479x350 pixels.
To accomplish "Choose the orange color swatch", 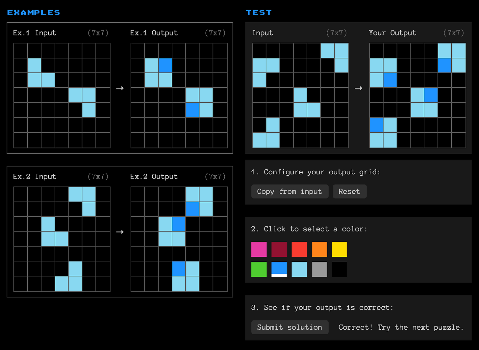I will pyautogui.click(x=319, y=249).
